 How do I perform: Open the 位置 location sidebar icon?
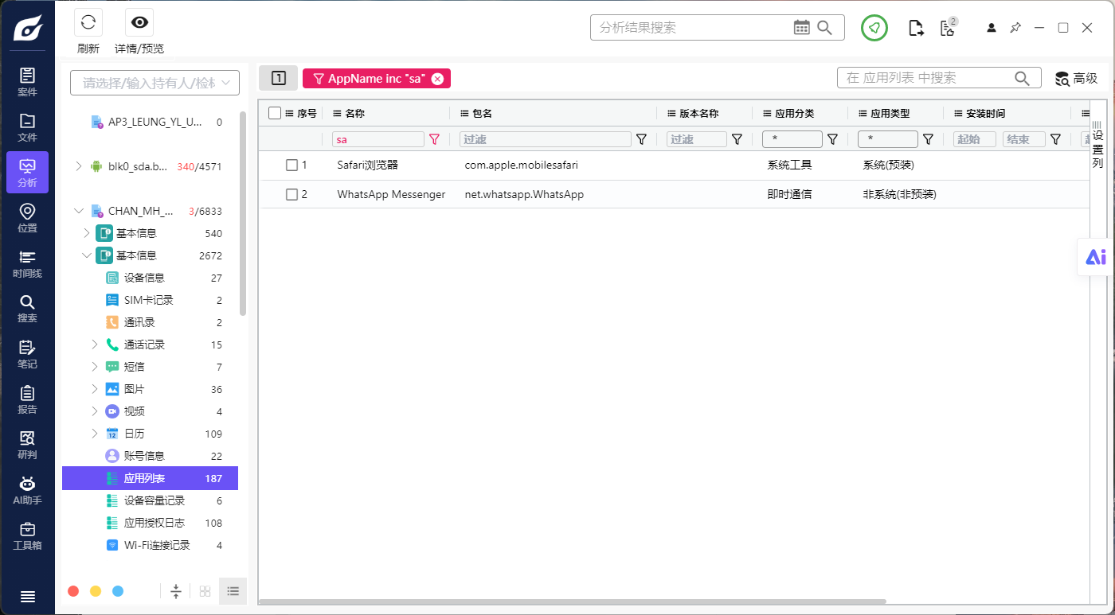[27, 218]
